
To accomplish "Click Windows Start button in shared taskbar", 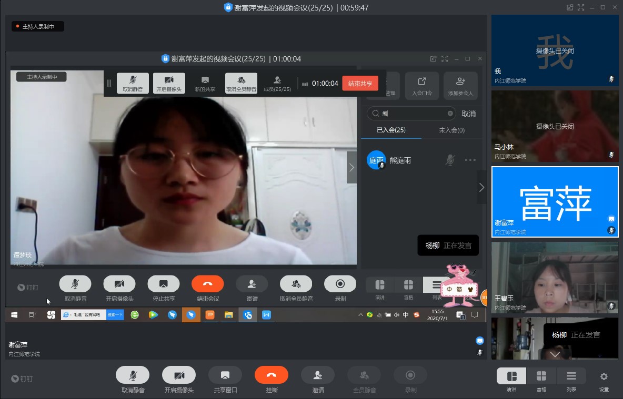I will coord(14,315).
